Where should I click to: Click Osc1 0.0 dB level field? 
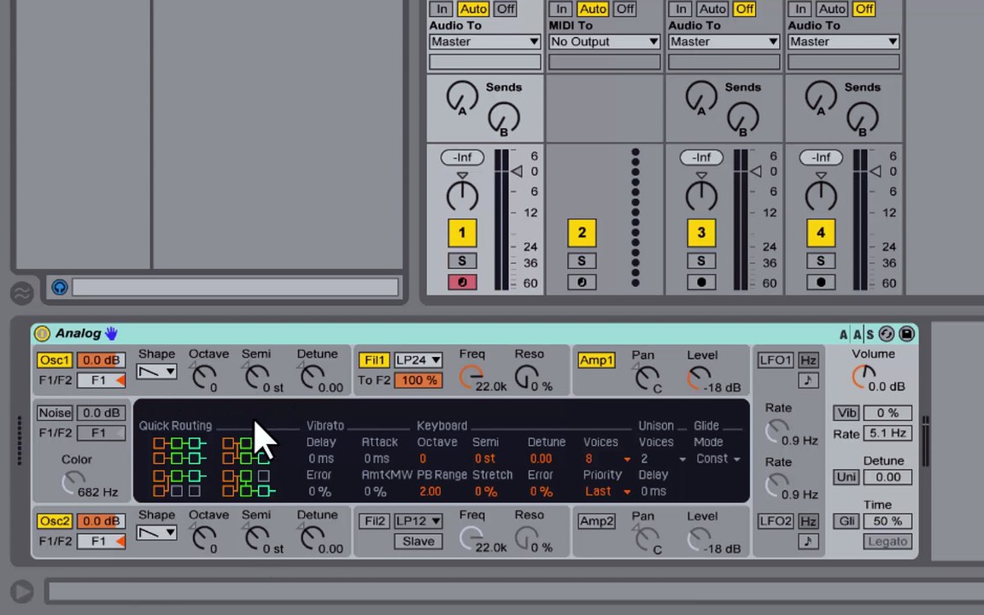pyautogui.click(x=101, y=360)
